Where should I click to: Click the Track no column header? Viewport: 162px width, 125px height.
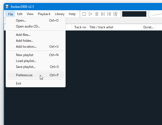tap(80, 27)
